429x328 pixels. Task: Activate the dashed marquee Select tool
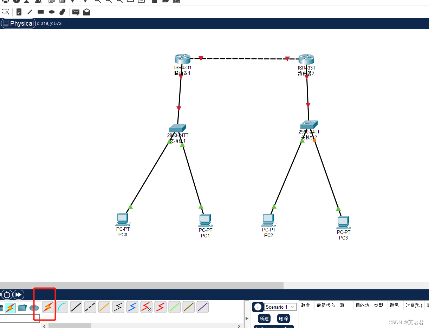(x=6, y=12)
